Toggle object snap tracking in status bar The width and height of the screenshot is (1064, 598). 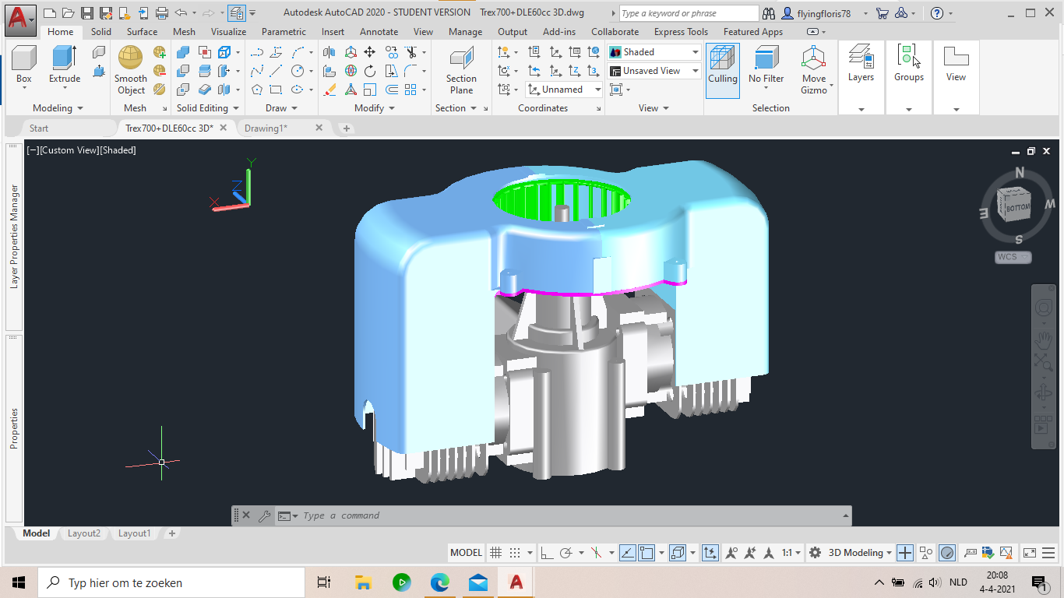tap(628, 553)
